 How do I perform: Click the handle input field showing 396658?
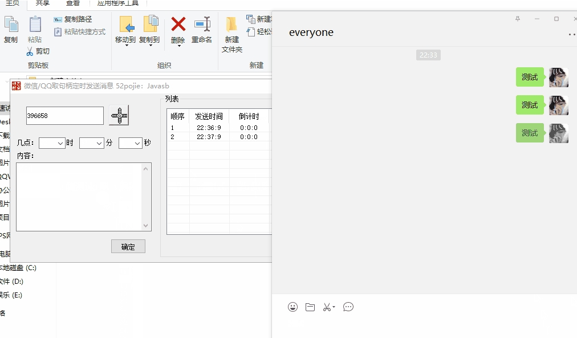click(x=64, y=116)
